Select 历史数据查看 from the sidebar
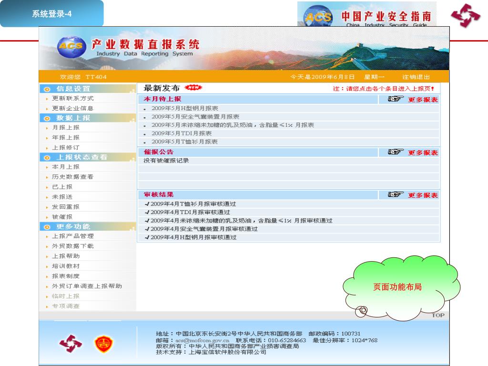This screenshot has width=488, height=366. click(72, 177)
